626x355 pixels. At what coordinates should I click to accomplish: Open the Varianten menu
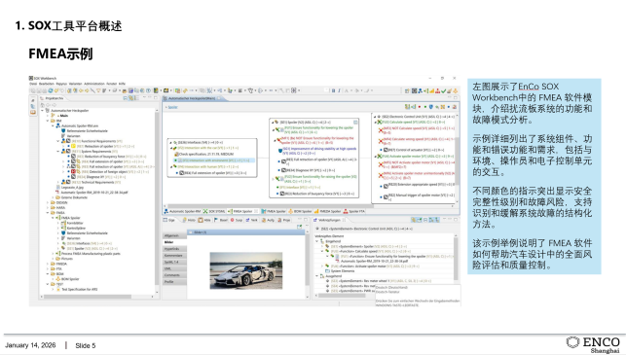[x=75, y=84]
